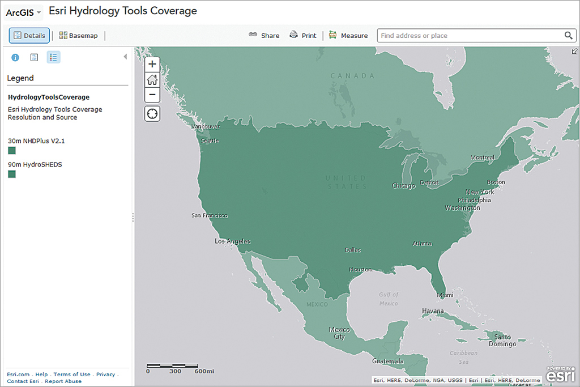The height and width of the screenshot is (387, 580).
Task: Collapse the side panel with arrow
Action: coord(125,57)
